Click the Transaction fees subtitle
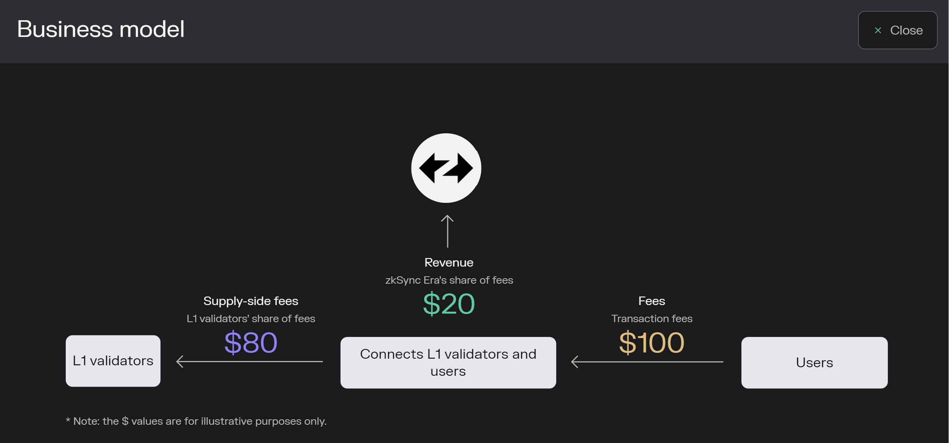Viewport: 949px width, 443px height. [x=651, y=319]
